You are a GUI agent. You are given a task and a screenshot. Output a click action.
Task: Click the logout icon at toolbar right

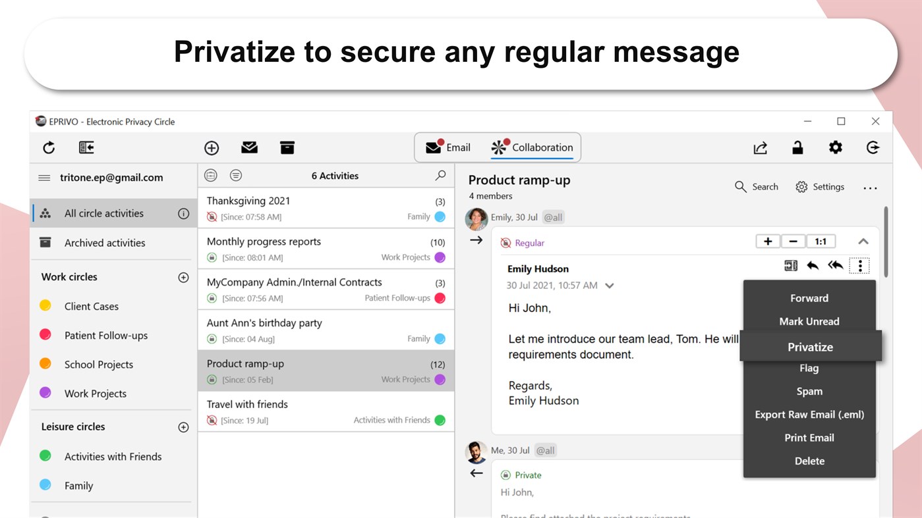[873, 147]
